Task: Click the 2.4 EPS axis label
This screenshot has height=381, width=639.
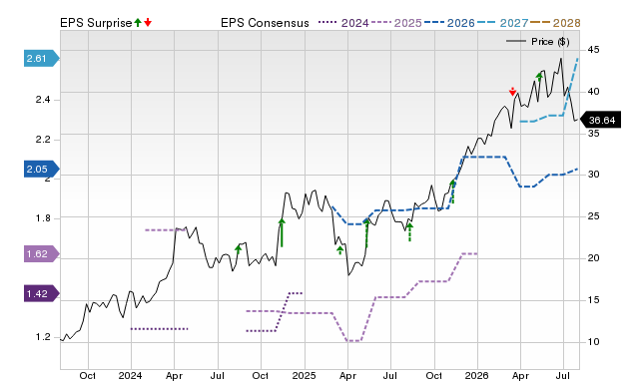Action: (43, 100)
